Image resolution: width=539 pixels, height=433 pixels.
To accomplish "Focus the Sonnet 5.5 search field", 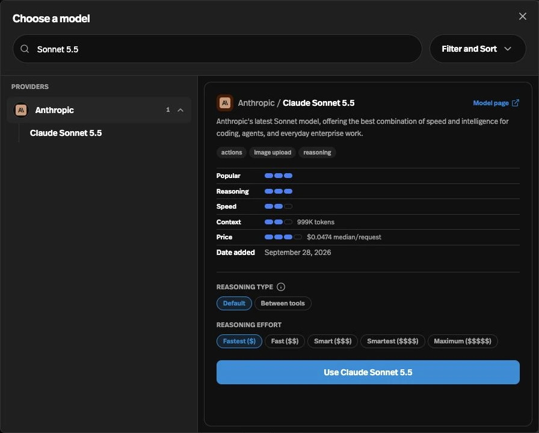I will 217,49.
